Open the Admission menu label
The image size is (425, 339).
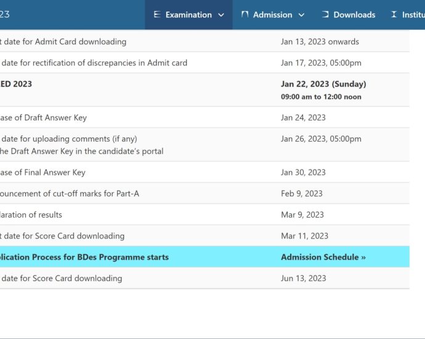pyautogui.click(x=273, y=15)
